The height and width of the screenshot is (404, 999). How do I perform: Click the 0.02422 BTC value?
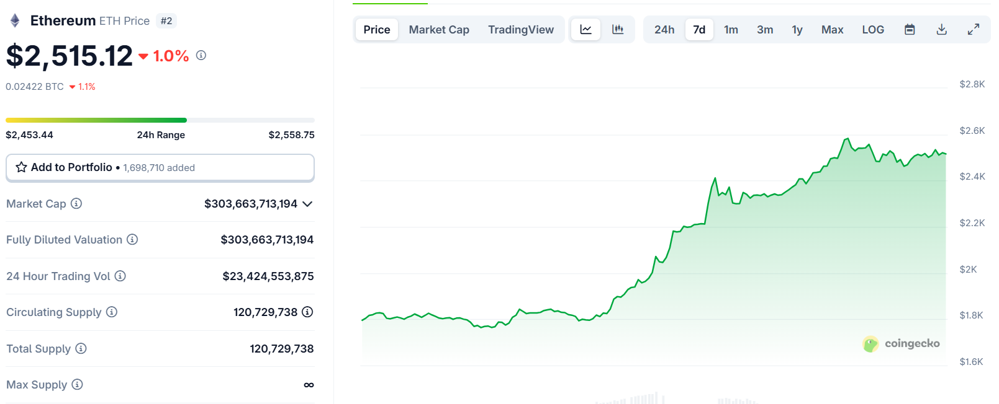35,87
